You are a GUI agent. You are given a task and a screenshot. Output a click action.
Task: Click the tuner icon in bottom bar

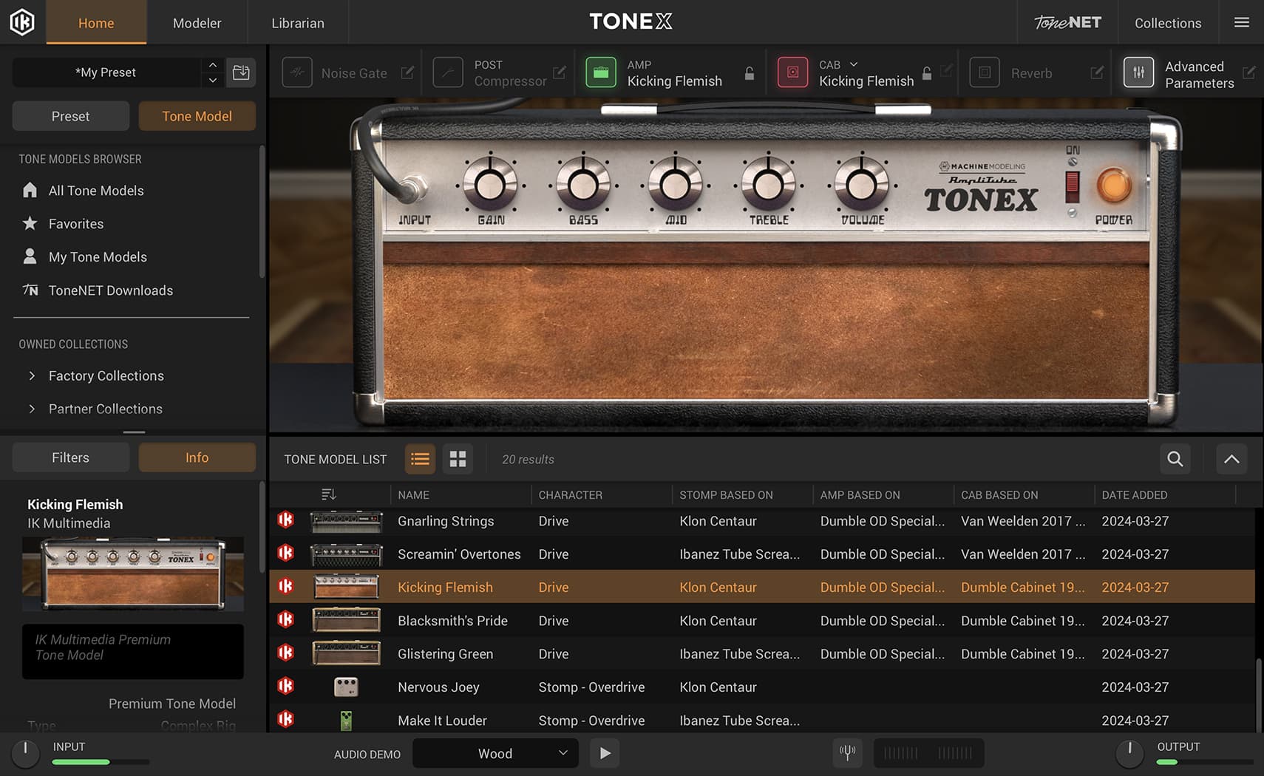point(847,753)
